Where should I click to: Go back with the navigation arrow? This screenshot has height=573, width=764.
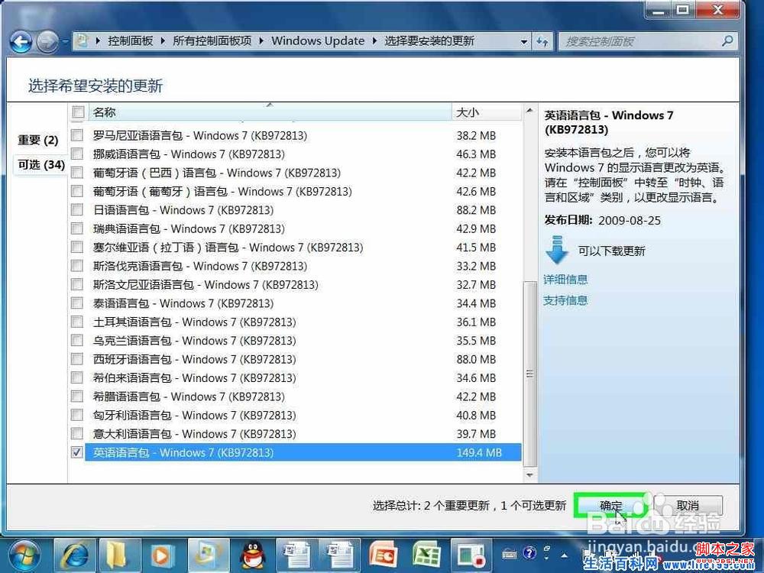[21, 42]
